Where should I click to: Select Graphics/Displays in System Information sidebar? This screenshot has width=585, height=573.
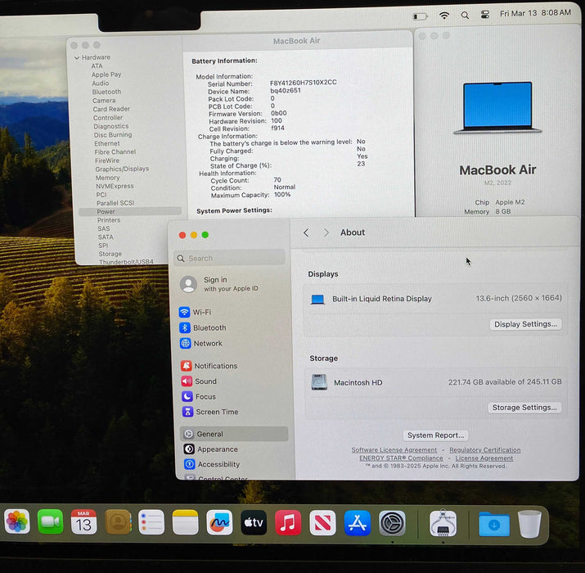coord(122,169)
